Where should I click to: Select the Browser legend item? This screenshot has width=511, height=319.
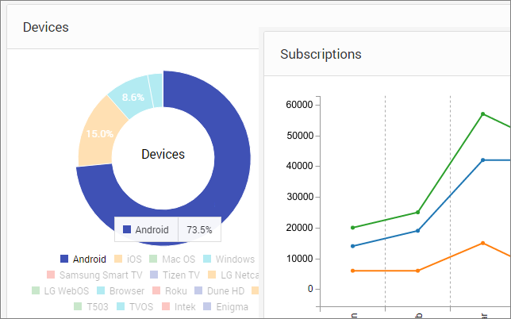click(x=120, y=290)
